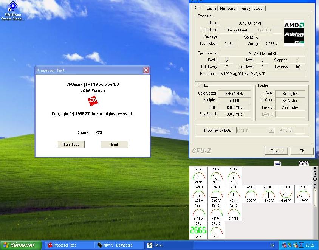Image resolution: width=319 pixels, height=250 pixels.
Task: Click the Multiplier value x 14.0
Action: click(x=234, y=100)
